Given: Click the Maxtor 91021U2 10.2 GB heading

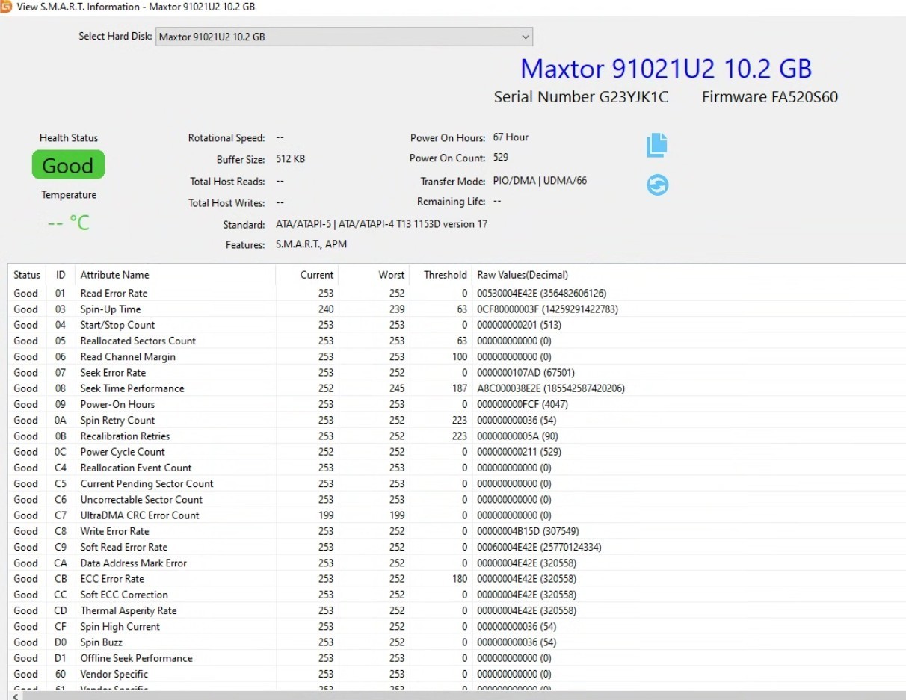Looking at the screenshot, I should pos(666,69).
